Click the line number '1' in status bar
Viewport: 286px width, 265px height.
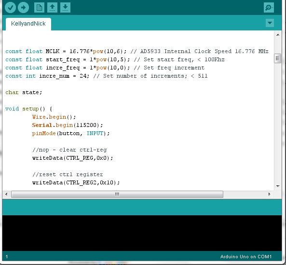pos(7,257)
